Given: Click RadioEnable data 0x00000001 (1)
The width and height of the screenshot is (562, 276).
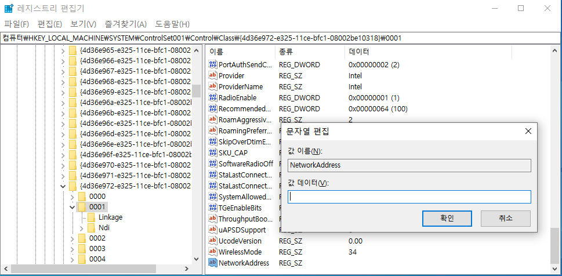Looking at the screenshot, I should [x=374, y=97].
